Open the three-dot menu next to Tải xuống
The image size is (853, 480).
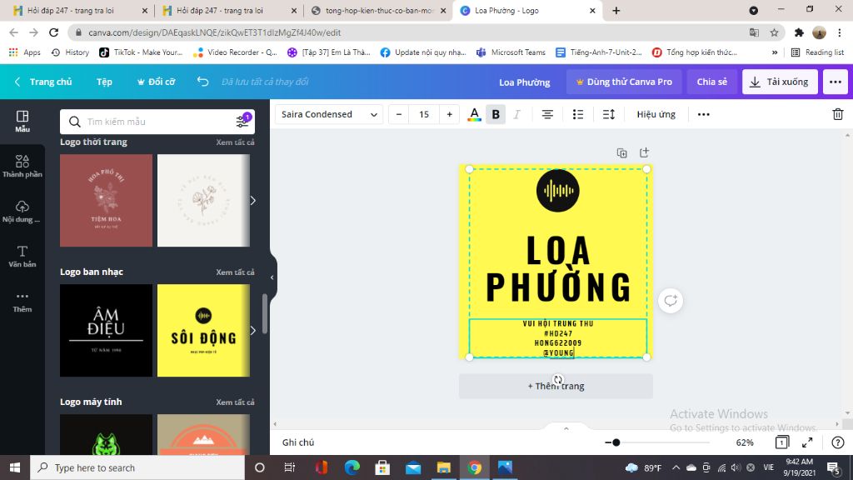tap(836, 82)
